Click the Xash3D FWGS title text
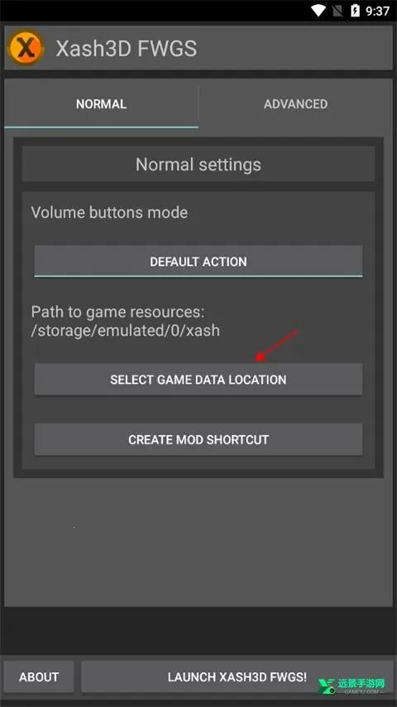The width and height of the screenshot is (397, 707). pos(126,48)
